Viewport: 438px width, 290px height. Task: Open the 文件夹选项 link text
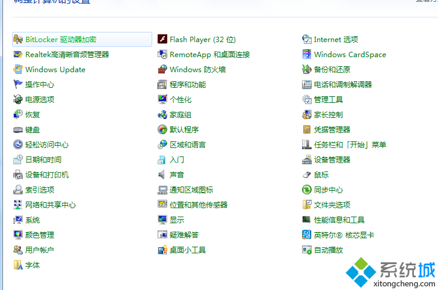click(332, 205)
